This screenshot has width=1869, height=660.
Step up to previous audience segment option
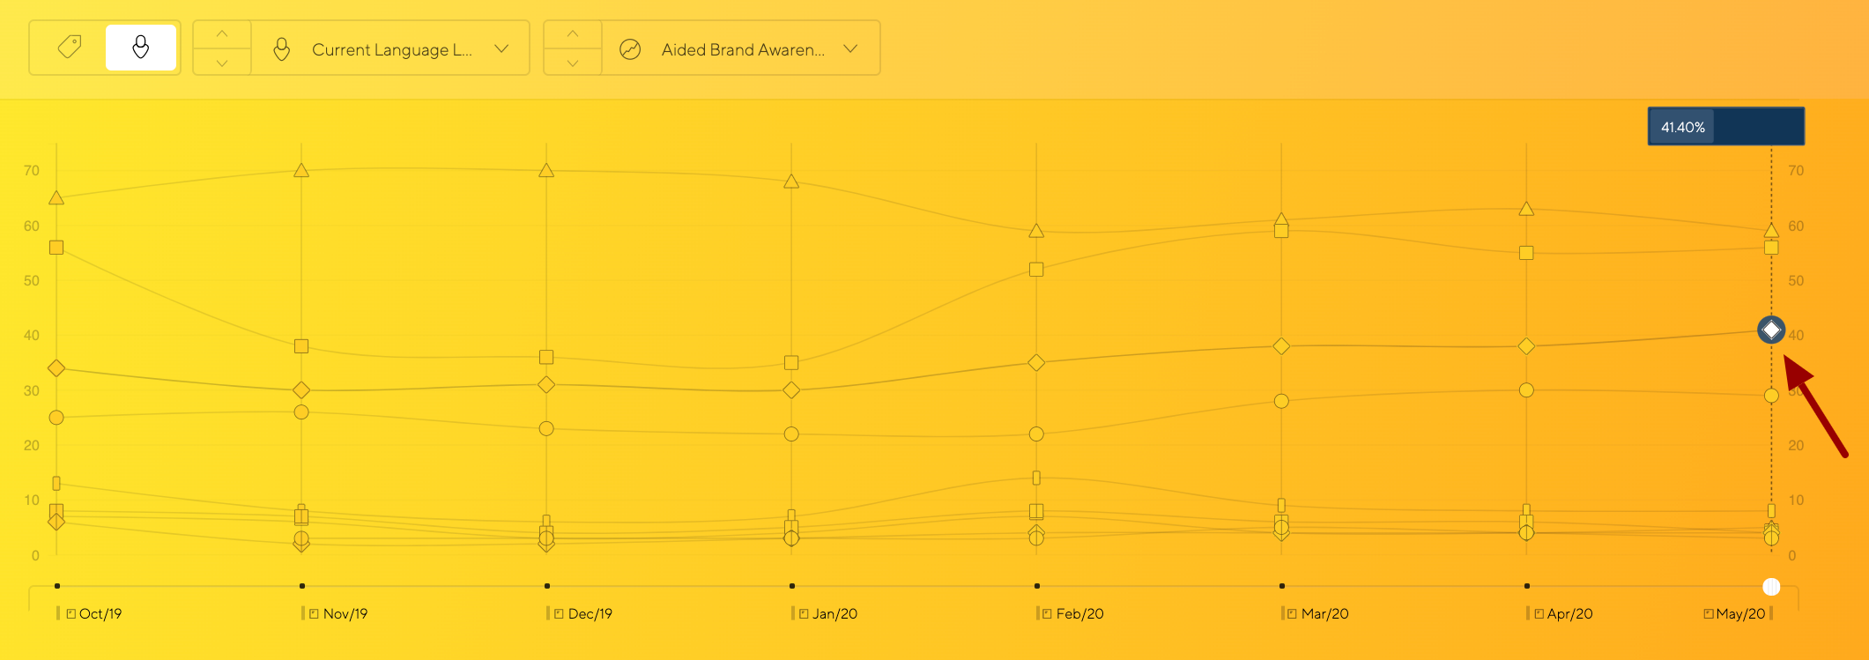point(222,34)
